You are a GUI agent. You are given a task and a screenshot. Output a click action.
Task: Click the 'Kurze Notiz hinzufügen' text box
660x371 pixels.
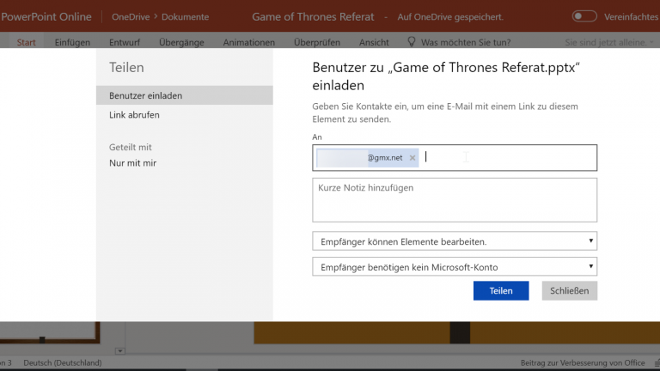(x=455, y=200)
